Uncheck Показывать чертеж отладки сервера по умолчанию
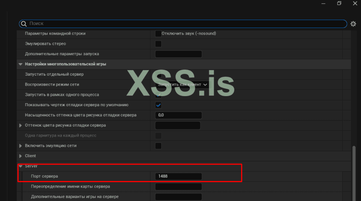The height and width of the screenshot is (201, 361). click(x=158, y=105)
